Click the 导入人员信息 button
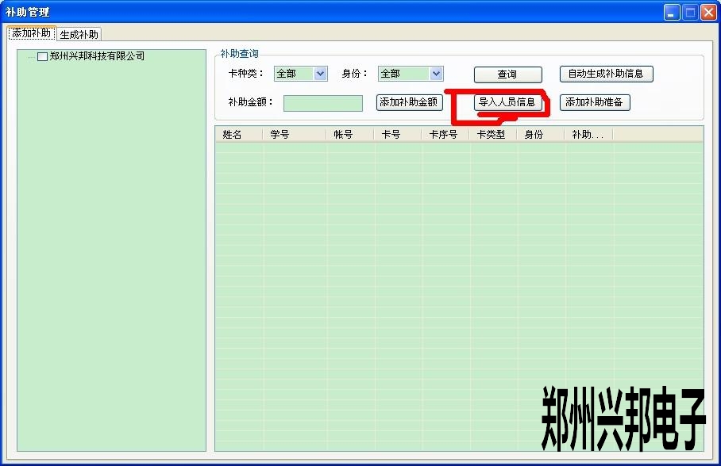This screenshot has height=466, width=721. pos(507,102)
